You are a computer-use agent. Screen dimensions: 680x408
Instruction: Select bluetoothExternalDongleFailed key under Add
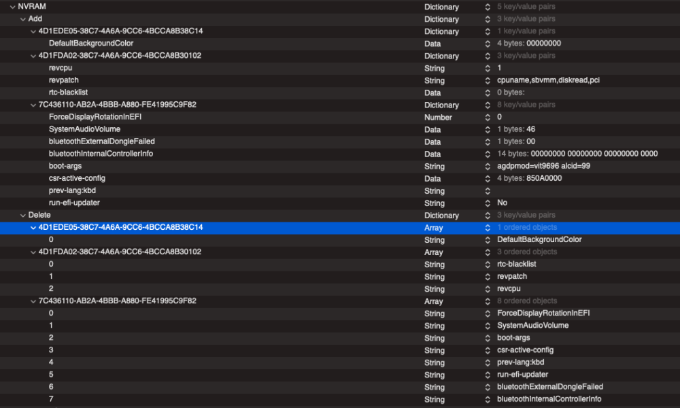(101, 141)
